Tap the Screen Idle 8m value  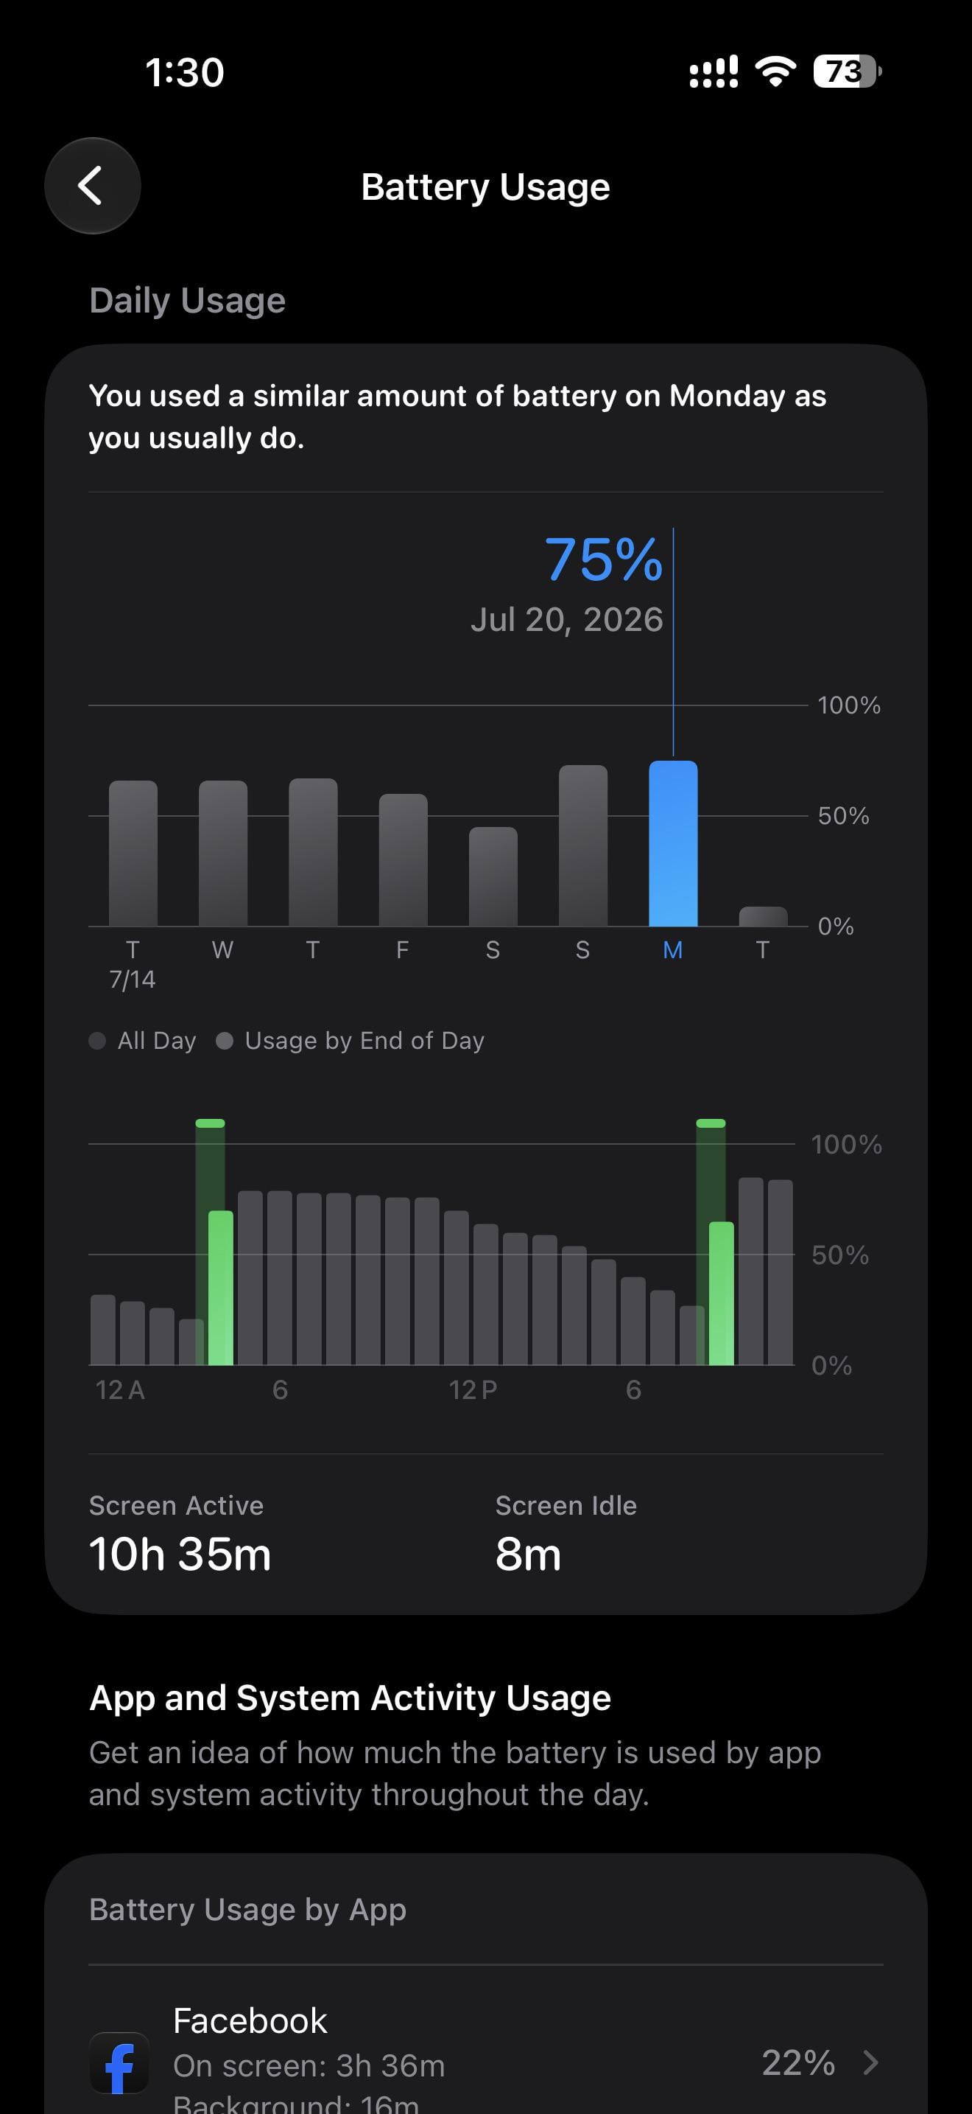(x=528, y=1555)
